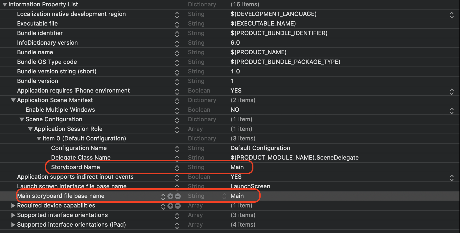The width and height of the screenshot is (460, 233).
Task: Select the Storyboard Name key
Action: 75,167
